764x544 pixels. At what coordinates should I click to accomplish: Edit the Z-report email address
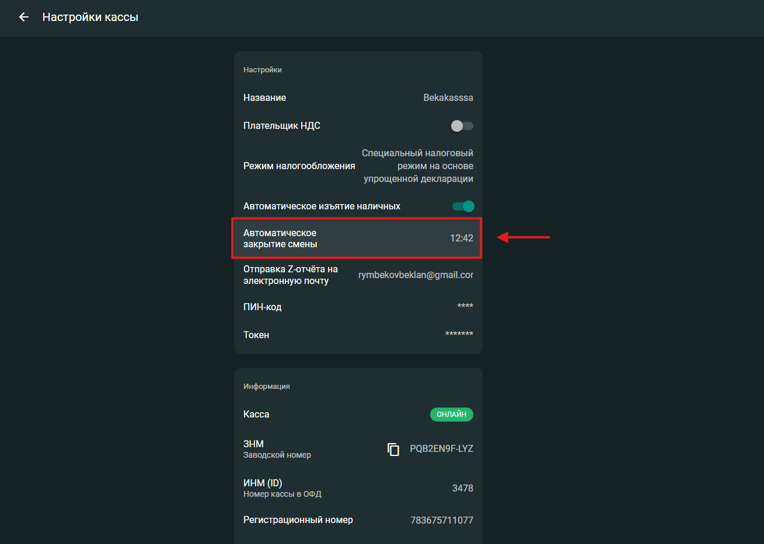tap(416, 275)
